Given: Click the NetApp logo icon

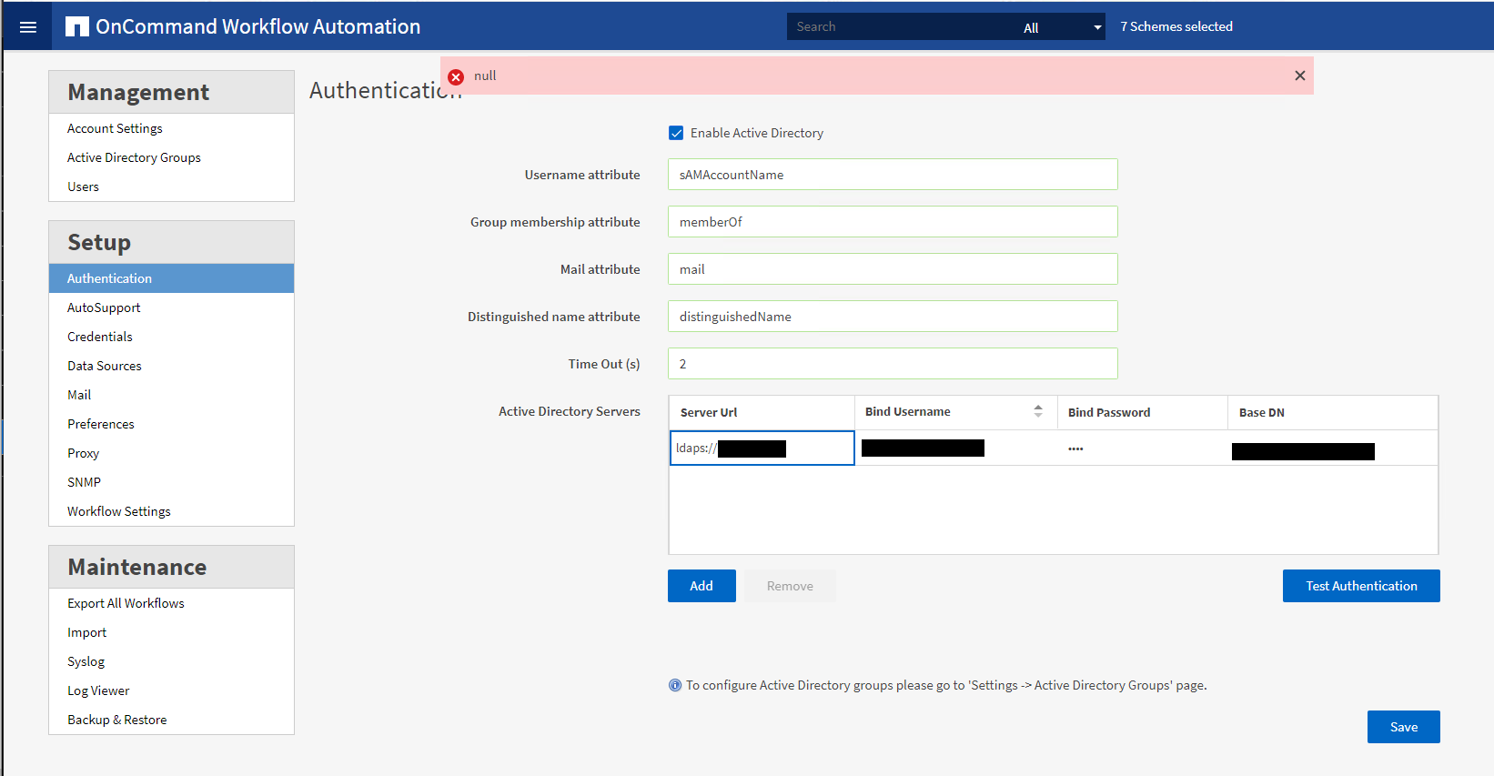Looking at the screenshot, I should (76, 27).
